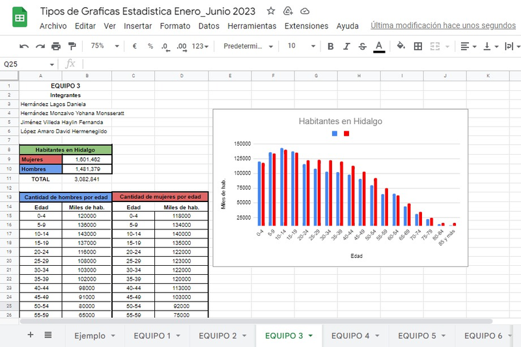Open the Google Sheets home icon
Screen dimensions: 521x347
(x=20, y=17)
